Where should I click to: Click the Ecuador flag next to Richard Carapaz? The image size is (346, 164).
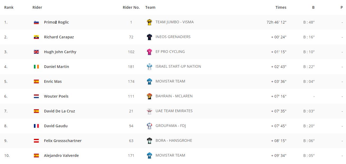click(x=36, y=37)
